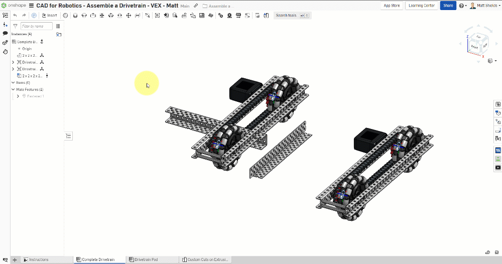Open the Matt Shields account dropdown
This screenshot has width=502, height=264.
484,6
